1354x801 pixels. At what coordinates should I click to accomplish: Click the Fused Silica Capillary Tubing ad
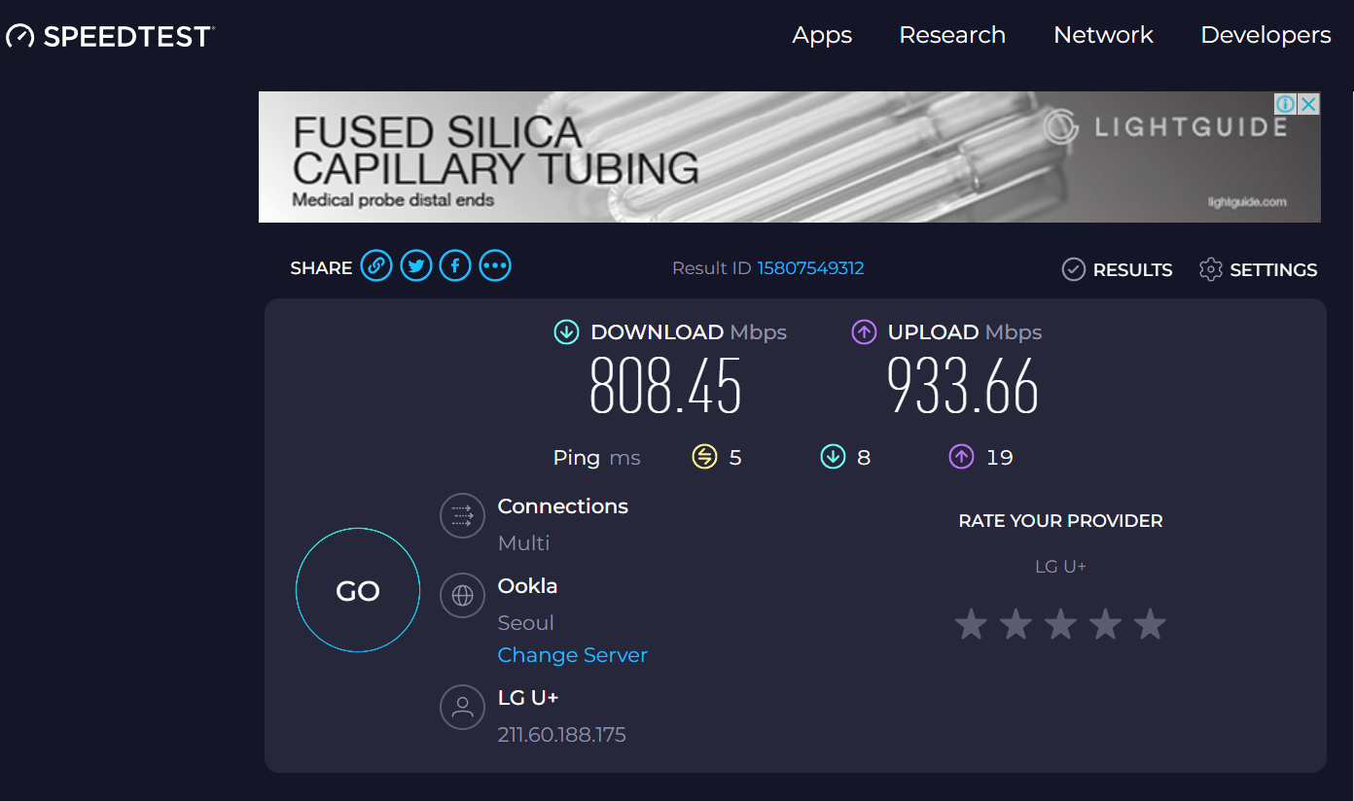789,157
